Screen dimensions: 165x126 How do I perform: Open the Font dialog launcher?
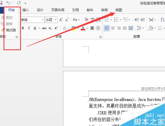[100, 37]
